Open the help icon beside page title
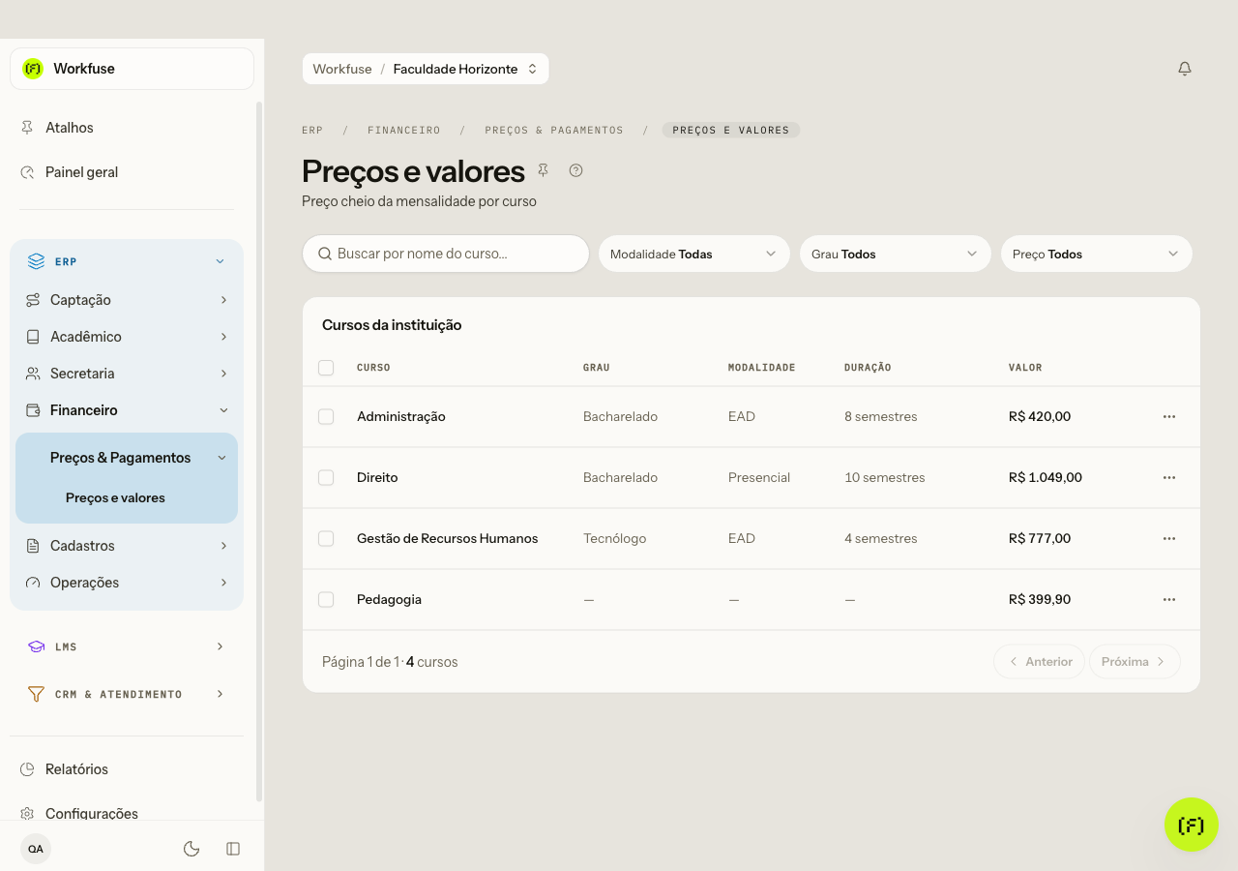Screen dimensions: 1238x871 [x=575, y=170]
